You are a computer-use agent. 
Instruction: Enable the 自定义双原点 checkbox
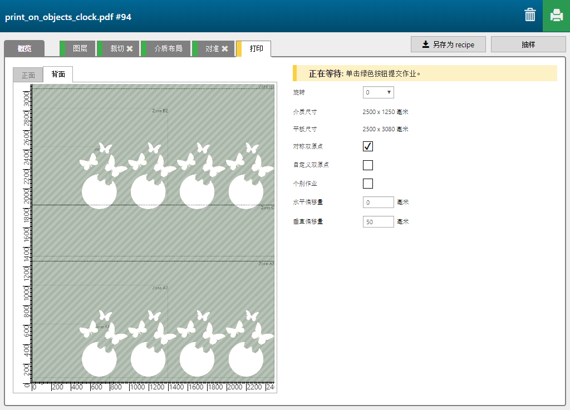(x=368, y=165)
